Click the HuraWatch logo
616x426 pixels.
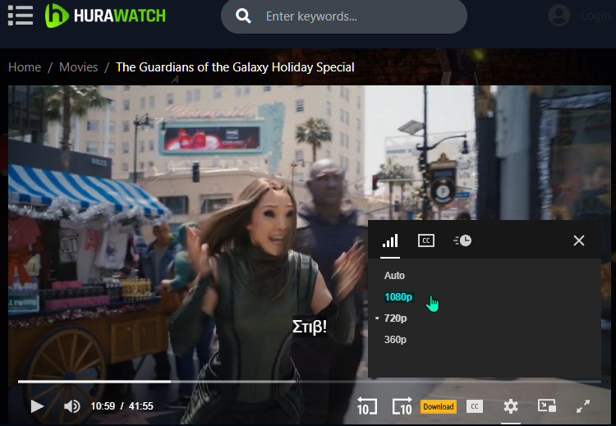pos(105,16)
